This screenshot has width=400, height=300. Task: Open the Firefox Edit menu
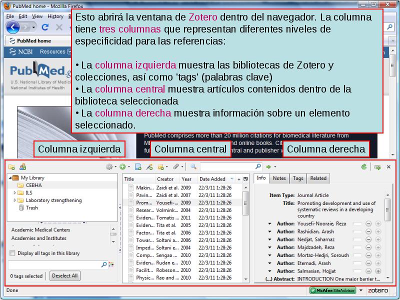coord(23,16)
